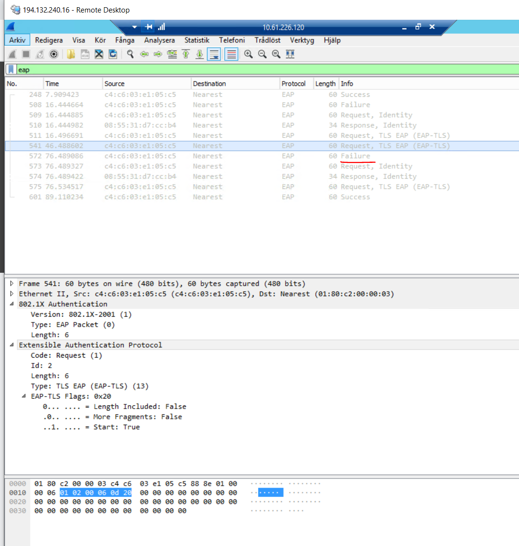Image resolution: width=519 pixels, height=546 pixels.
Task: Close the current capture file
Action: [99, 54]
